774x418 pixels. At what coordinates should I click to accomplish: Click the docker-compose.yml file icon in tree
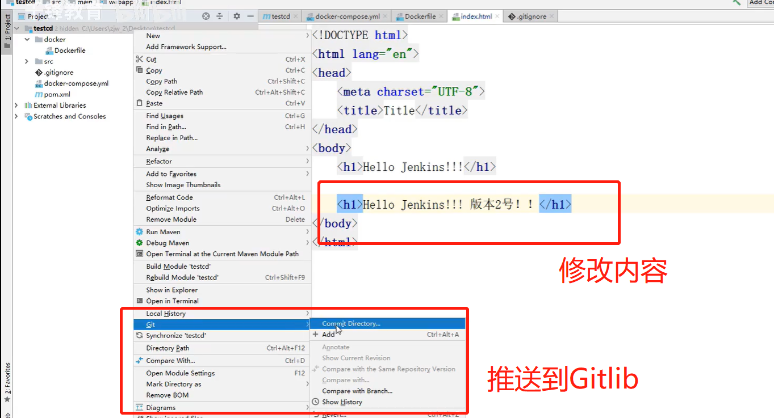click(x=39, y=83)
